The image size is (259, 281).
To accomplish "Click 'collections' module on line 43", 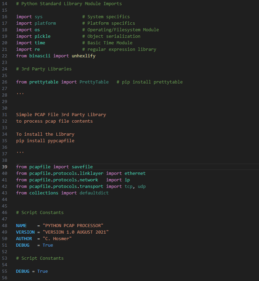I will tap(44, 193).
